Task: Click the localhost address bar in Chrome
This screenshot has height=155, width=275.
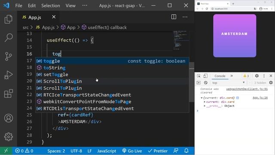Action: click(x=231, y=9)
